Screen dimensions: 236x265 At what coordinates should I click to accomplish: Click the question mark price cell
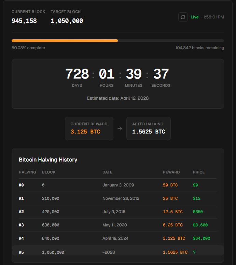click(194, 252)
